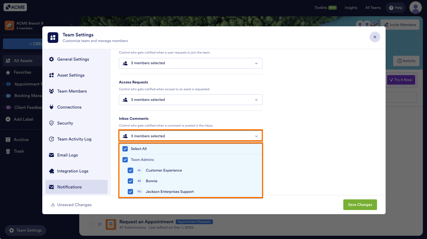
Task: Uncheck Jackson Enterprises Support checkbox
Action: tap(130, 192)
